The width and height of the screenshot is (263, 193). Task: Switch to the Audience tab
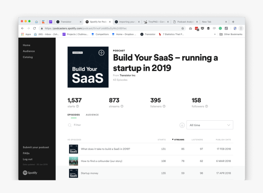click(x=92, y=115)
